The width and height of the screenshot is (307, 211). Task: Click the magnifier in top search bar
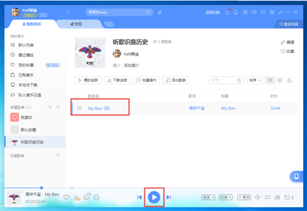[148, 12]
